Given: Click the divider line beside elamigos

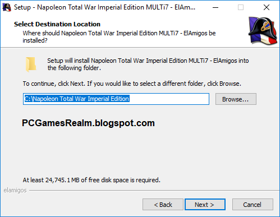Looking at the screenshot, I should coord(154,191).
